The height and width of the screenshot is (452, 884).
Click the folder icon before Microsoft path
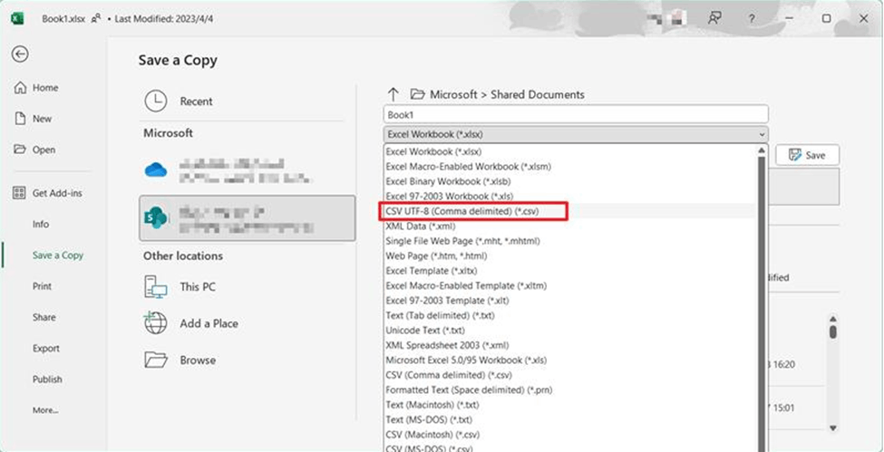[417, 94]
